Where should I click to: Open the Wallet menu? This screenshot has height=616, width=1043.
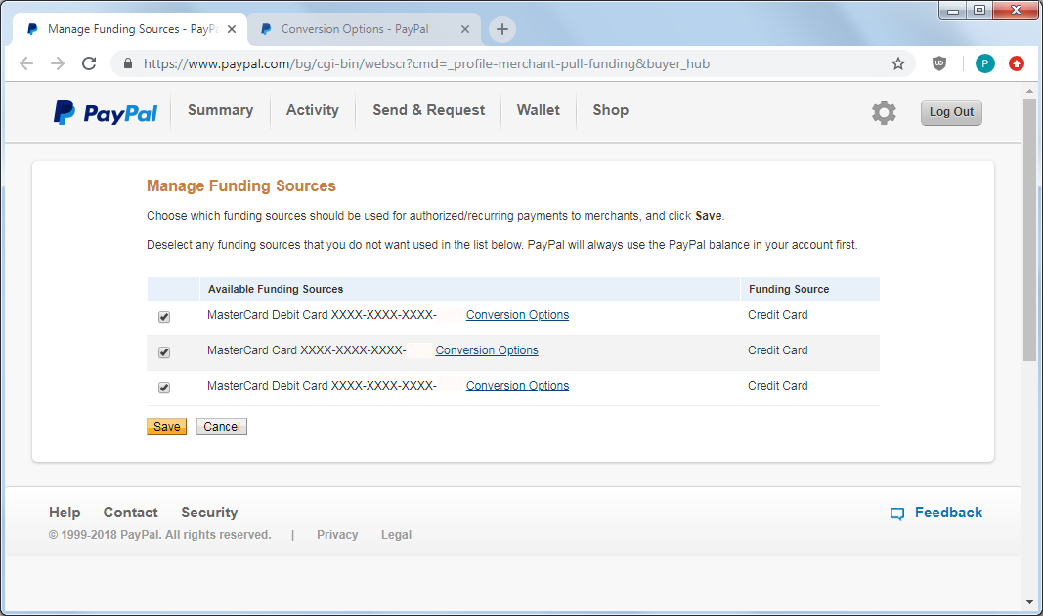(539, 110)
